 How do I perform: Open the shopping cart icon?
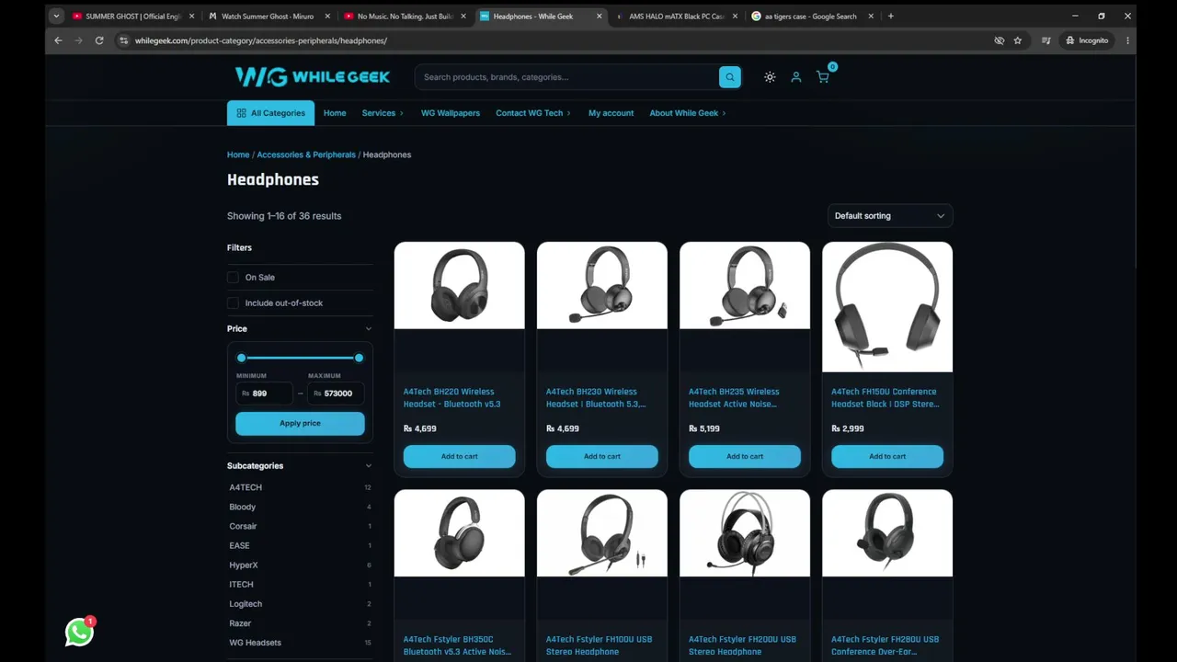tap(823, 77)
